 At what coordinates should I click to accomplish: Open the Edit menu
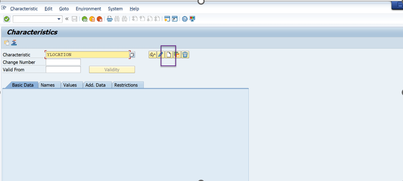[48, 9]
